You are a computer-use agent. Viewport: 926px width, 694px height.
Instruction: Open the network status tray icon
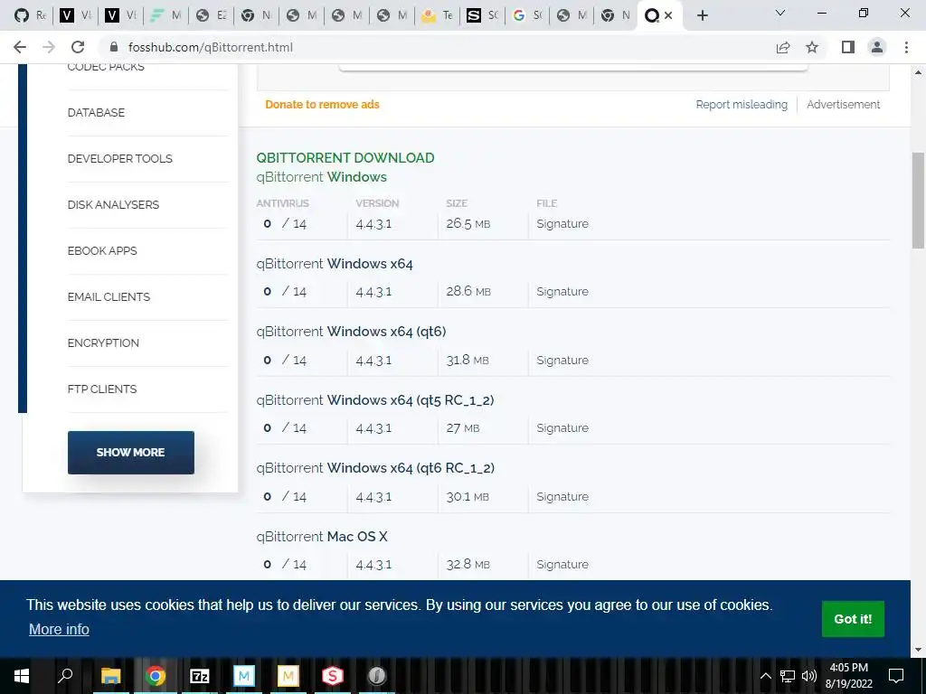(x=788, y=676)
